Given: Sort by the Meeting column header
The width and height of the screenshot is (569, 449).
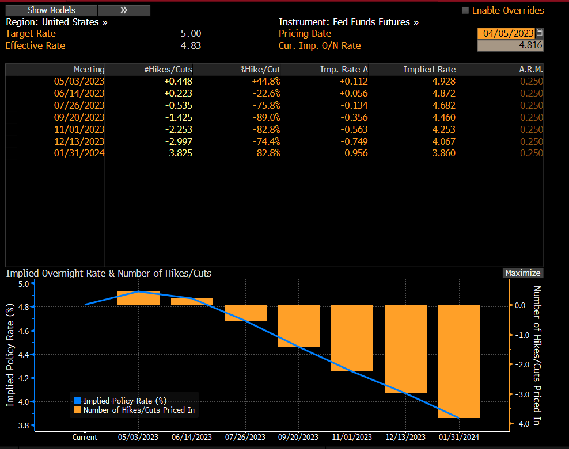Looking at the screenshot, I should coord(89,70).
